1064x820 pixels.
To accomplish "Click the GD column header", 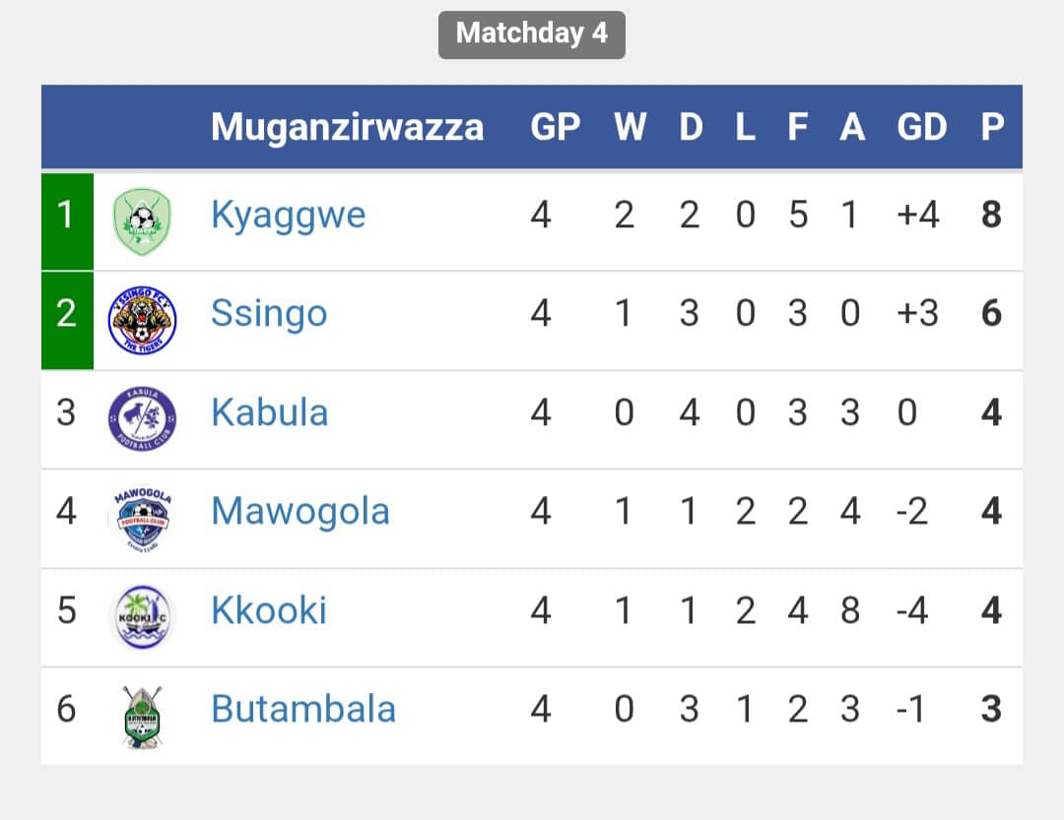I will coord(921,127).
